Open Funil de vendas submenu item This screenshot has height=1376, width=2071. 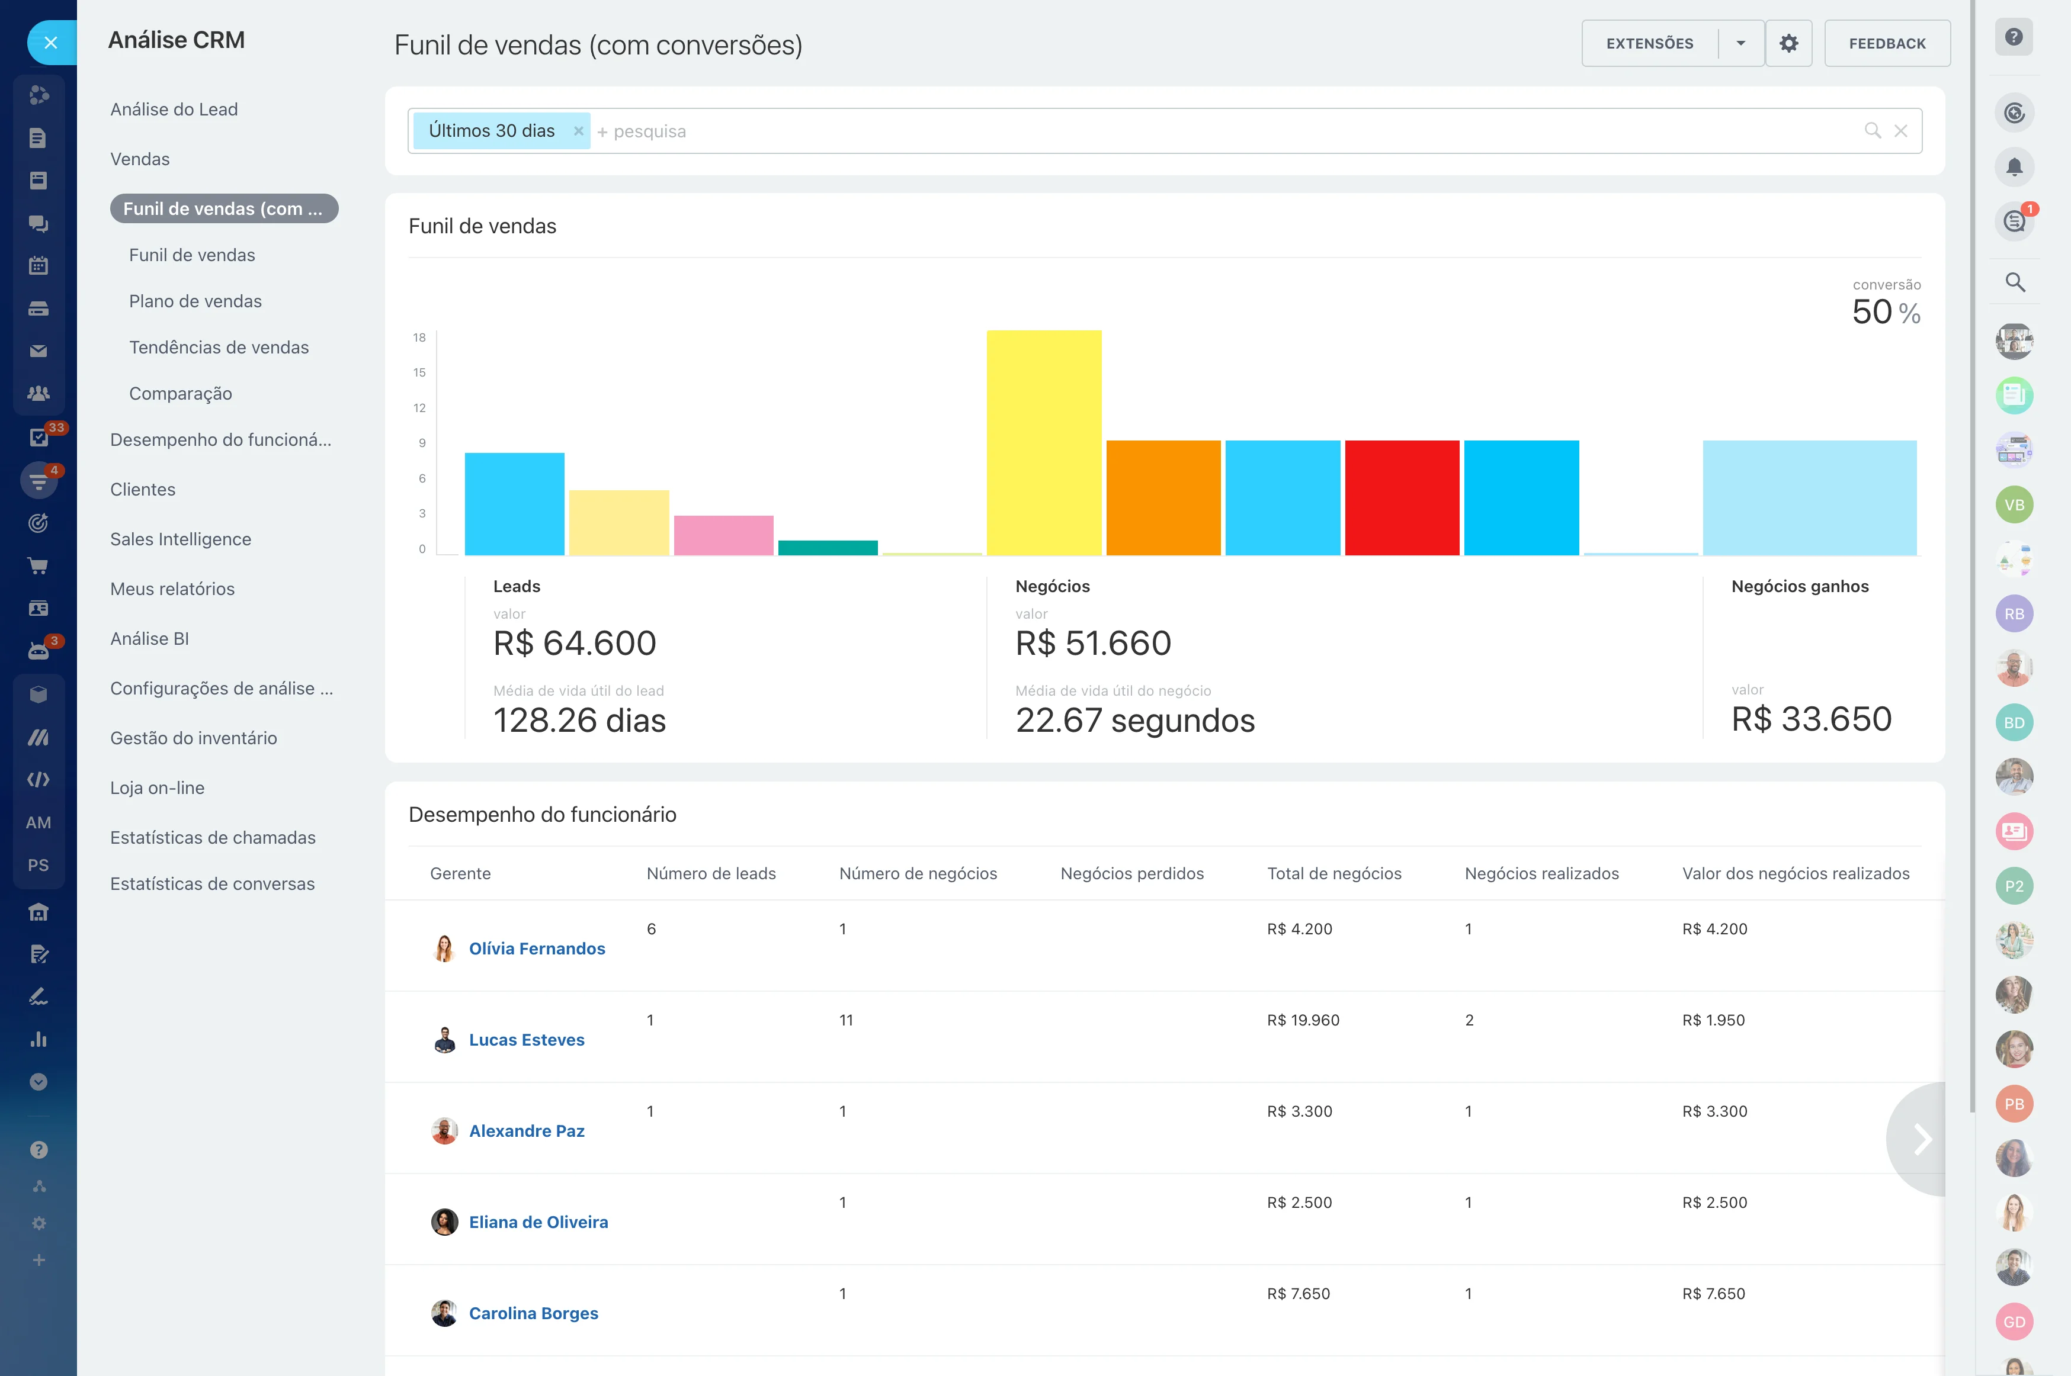(193, 255)
